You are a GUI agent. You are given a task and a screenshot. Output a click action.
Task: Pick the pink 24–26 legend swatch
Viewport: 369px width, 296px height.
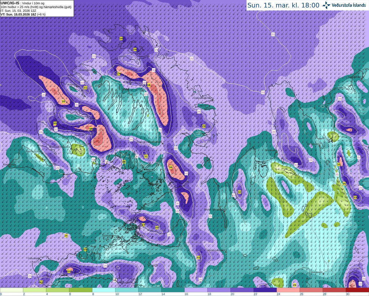pyautogui.click(x=288, y=290)
